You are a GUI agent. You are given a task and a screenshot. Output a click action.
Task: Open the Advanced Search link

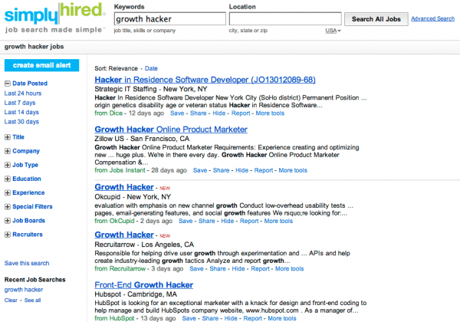tap(433, 18)
